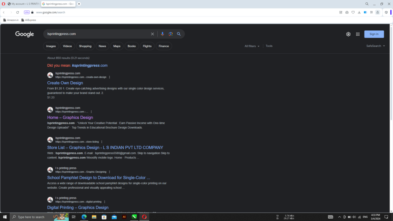Click the Sign in button
The height and width of the screenshot is (221, 393).
pos(374,34)
